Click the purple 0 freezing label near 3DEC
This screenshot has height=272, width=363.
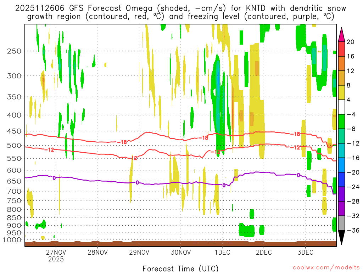[298, 175]
